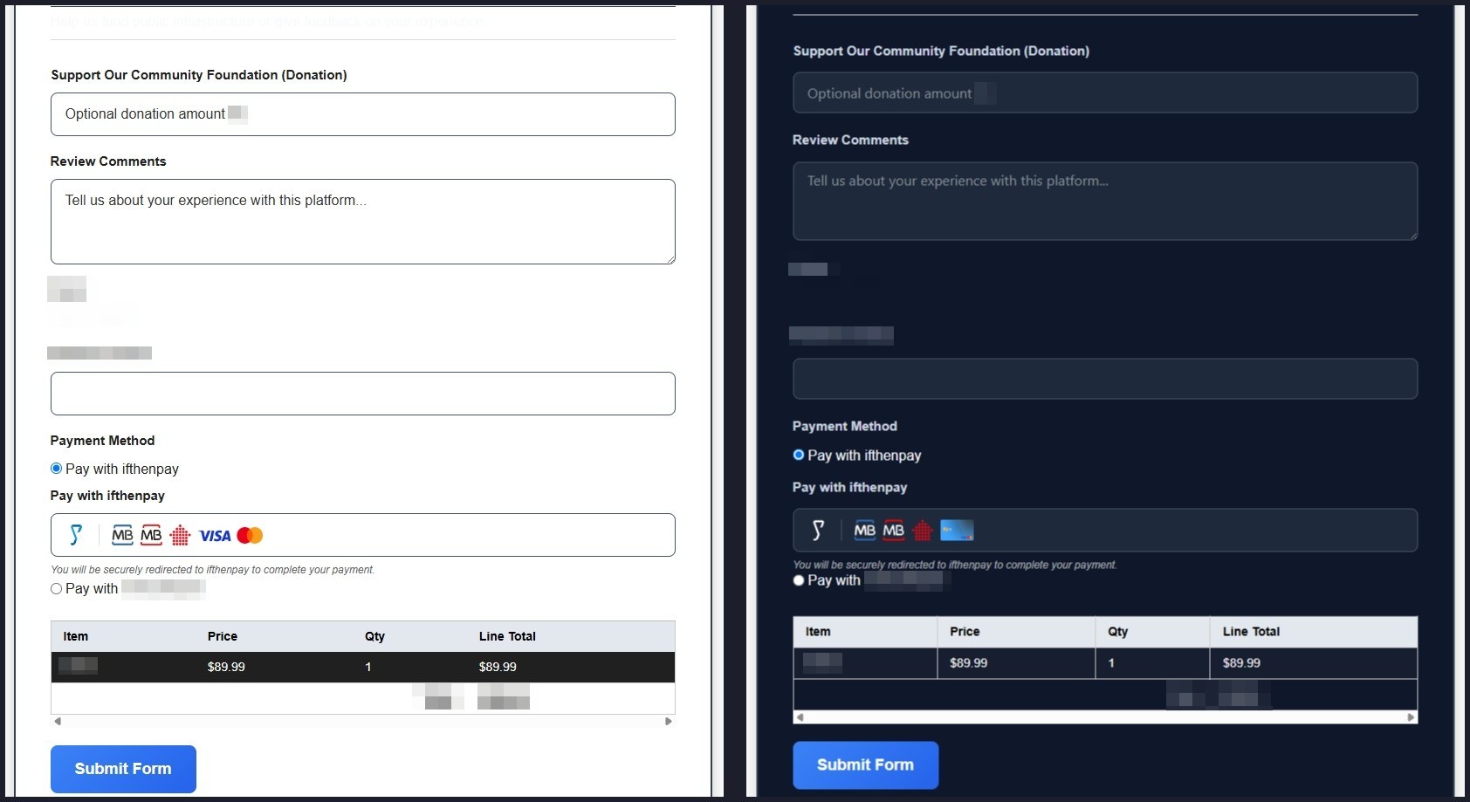Click the 'Payment Method' label in dark form
Viewport: 1470px width, 802px height.
click(844, 426)
